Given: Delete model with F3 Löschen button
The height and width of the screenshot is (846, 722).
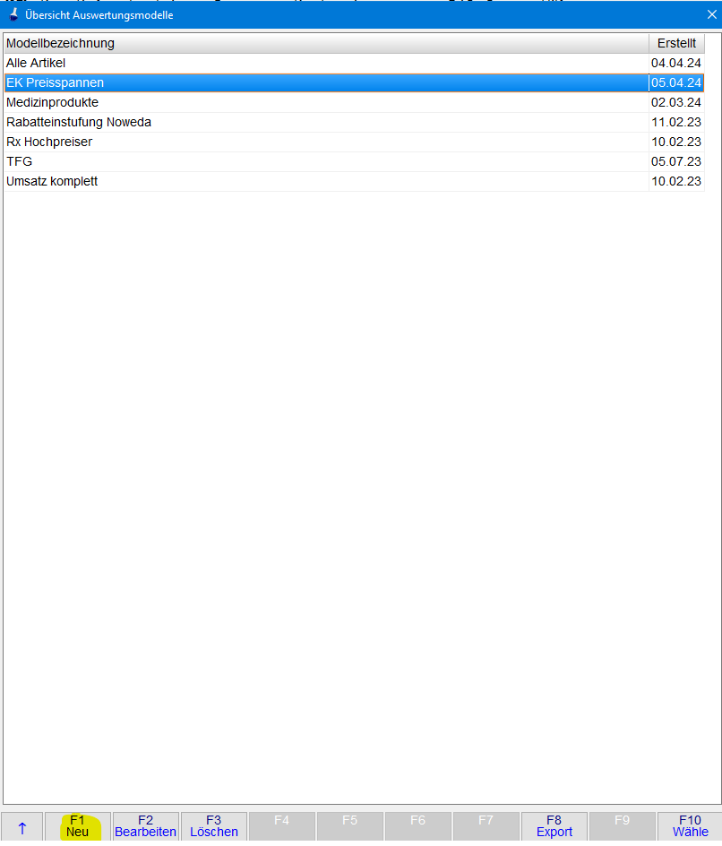Looking at the screenshot, I should click(x=214, y=826).
